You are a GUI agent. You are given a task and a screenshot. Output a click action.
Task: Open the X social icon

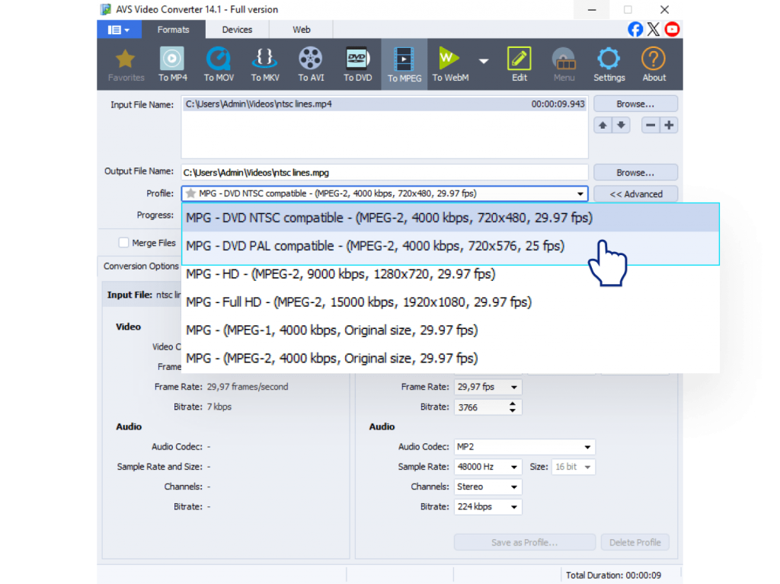click(x=654, y=30)
